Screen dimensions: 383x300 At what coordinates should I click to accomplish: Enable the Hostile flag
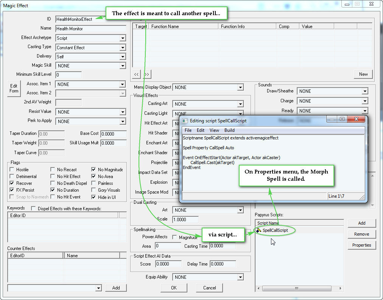(11, 169)
